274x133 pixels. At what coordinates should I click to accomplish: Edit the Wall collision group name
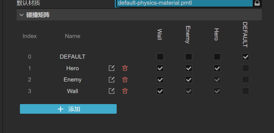pos(111,91)
